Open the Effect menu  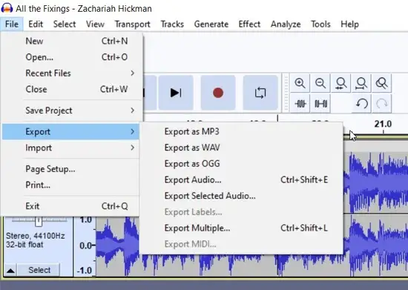click(249, 24)
